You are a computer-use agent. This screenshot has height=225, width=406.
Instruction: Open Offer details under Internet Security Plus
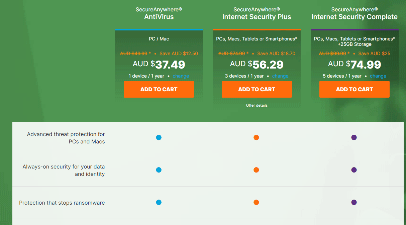click(x=257, y=105)
